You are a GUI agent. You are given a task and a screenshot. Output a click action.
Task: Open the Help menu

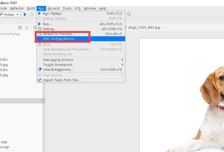tap(102, 8)
